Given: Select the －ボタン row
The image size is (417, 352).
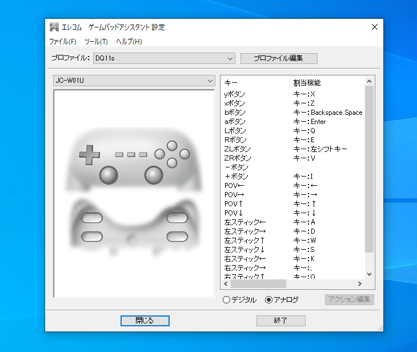Looking at the screenshot, I should 293,167.
